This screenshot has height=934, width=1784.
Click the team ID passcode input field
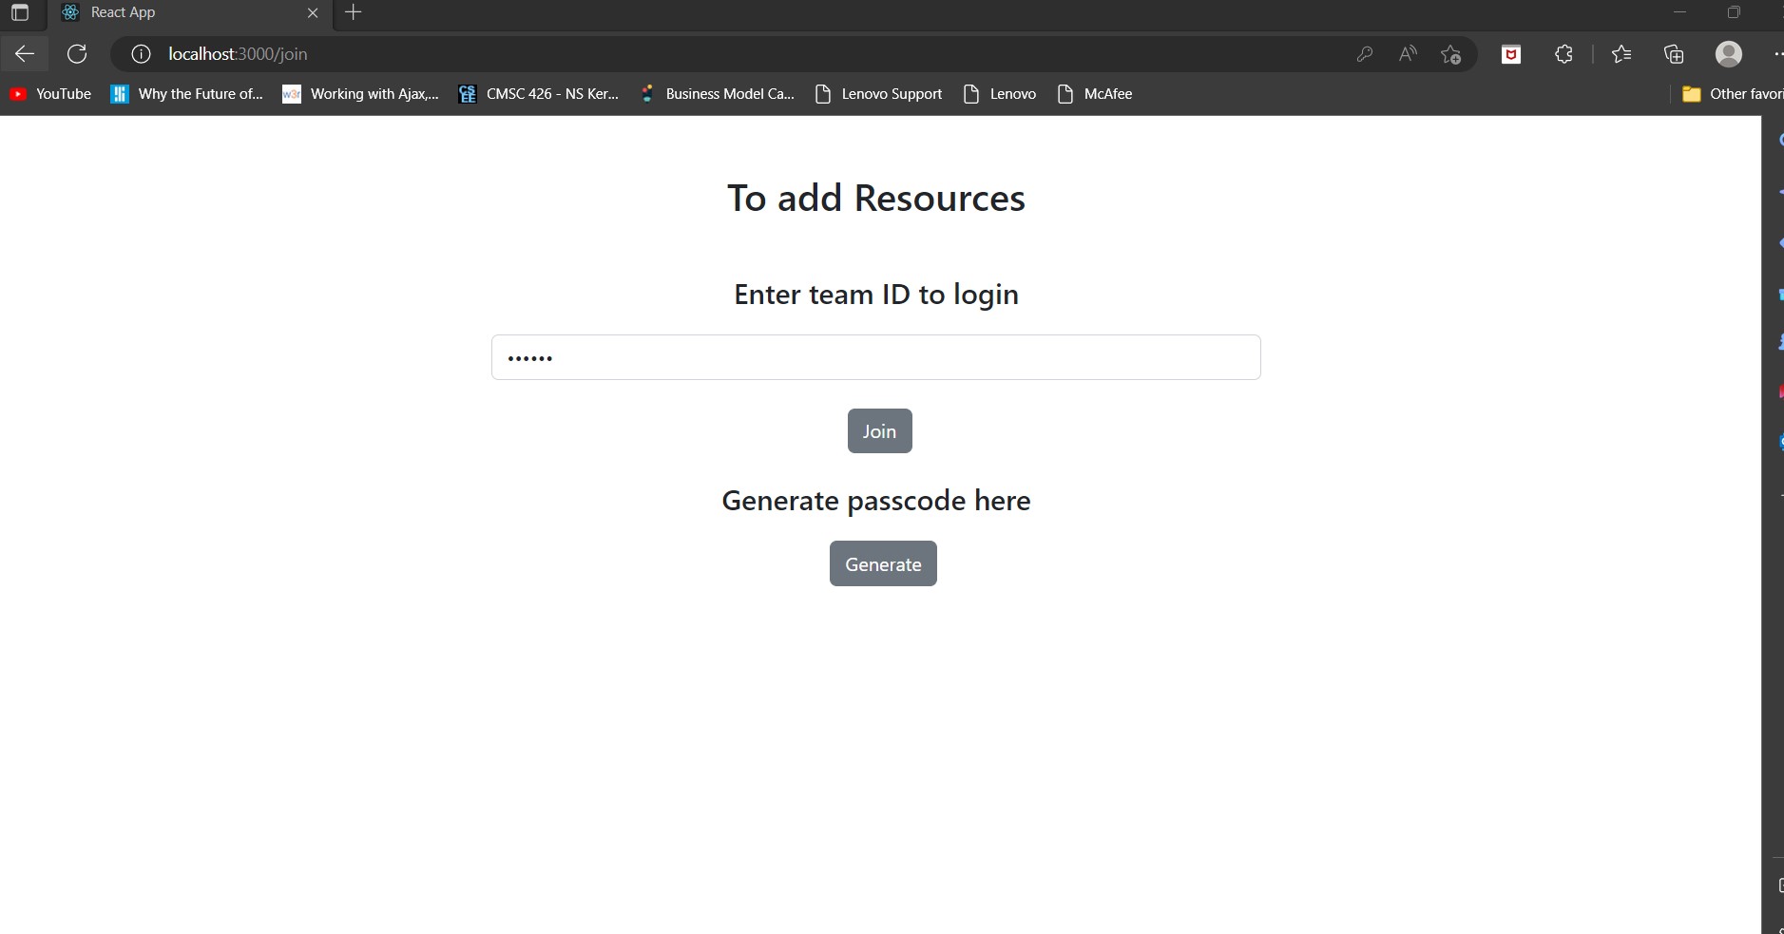(x=875, y=357)
